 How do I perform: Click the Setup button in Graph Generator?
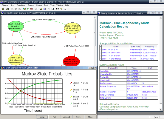(x=42, y=117)
